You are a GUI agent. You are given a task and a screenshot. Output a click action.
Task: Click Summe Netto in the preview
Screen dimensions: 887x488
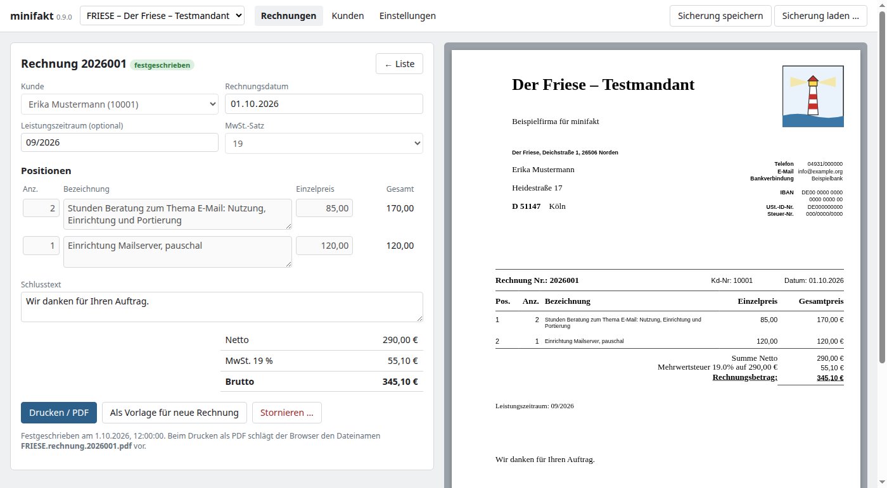[755, 358]
